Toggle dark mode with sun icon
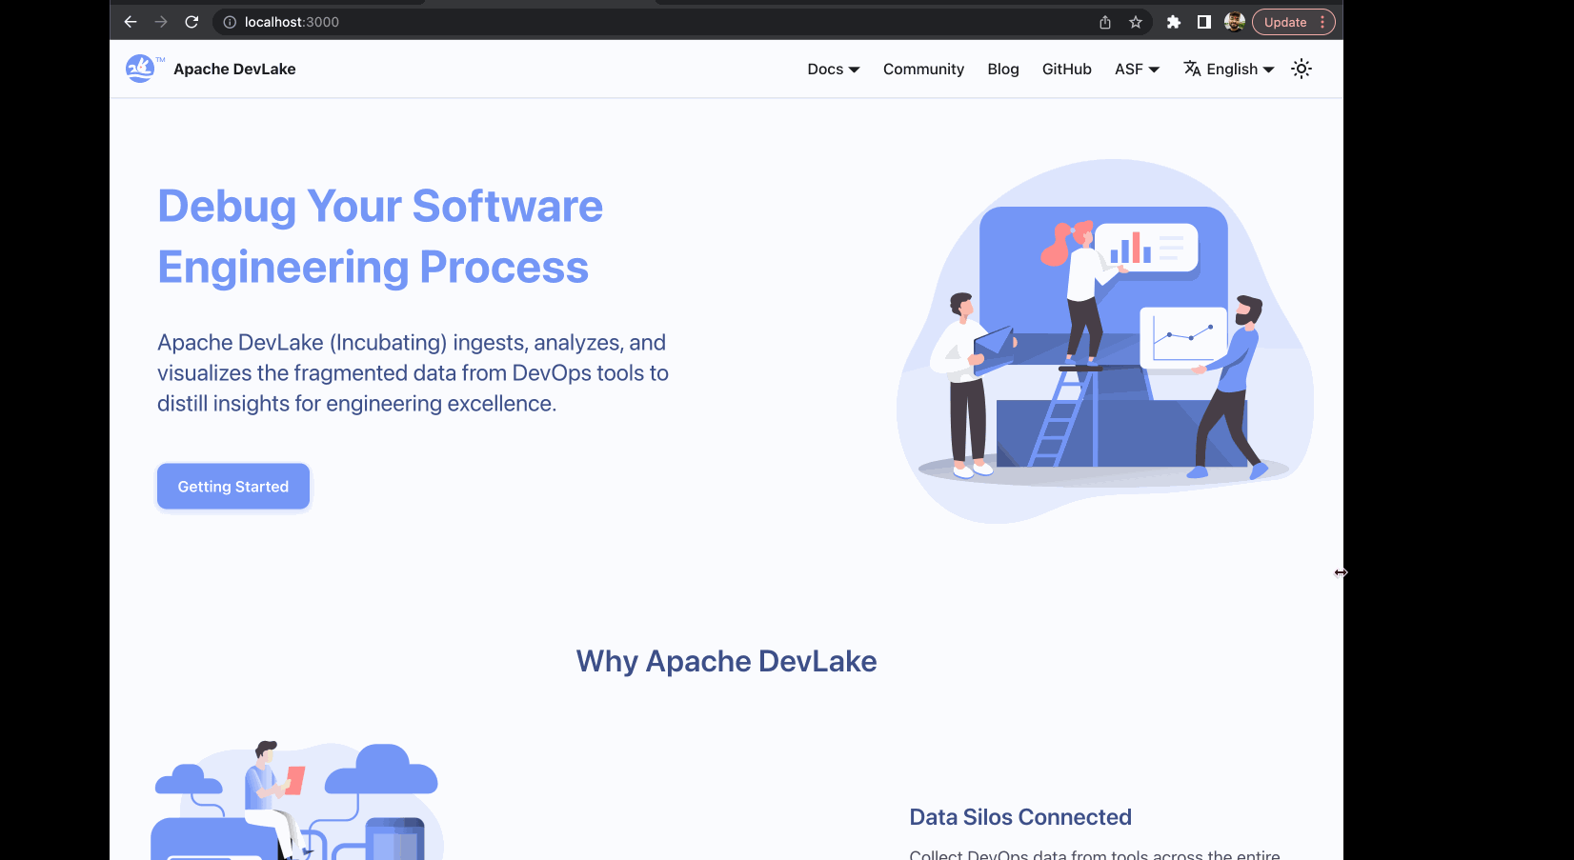Viewport: 1574px width, 860px height. coord(1302,69)
